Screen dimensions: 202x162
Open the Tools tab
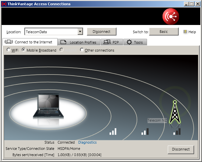[x=135, y=42]
